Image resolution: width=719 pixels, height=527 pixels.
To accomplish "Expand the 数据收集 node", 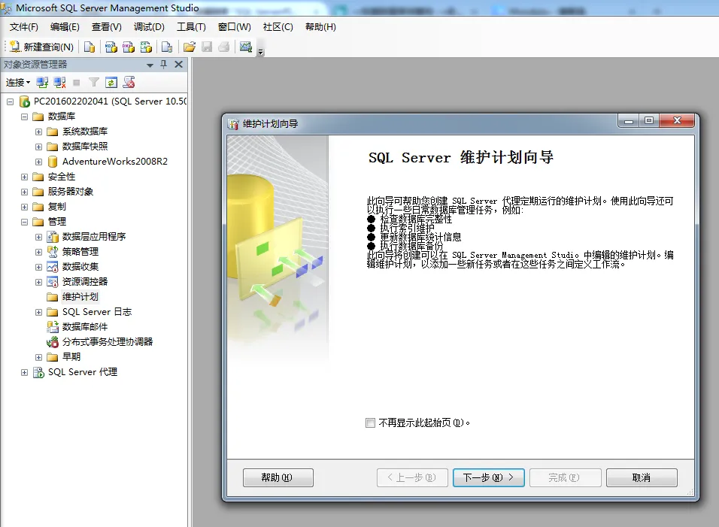I will click(x=38, y=267).
